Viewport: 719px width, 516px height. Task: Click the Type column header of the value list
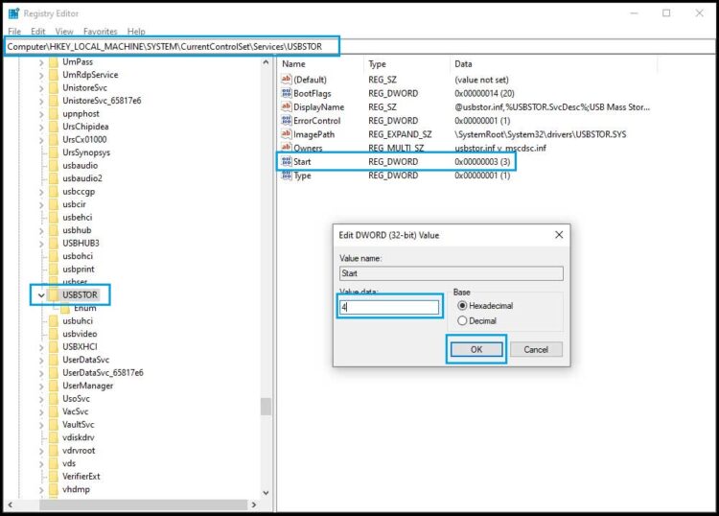(x=407, y=64)
